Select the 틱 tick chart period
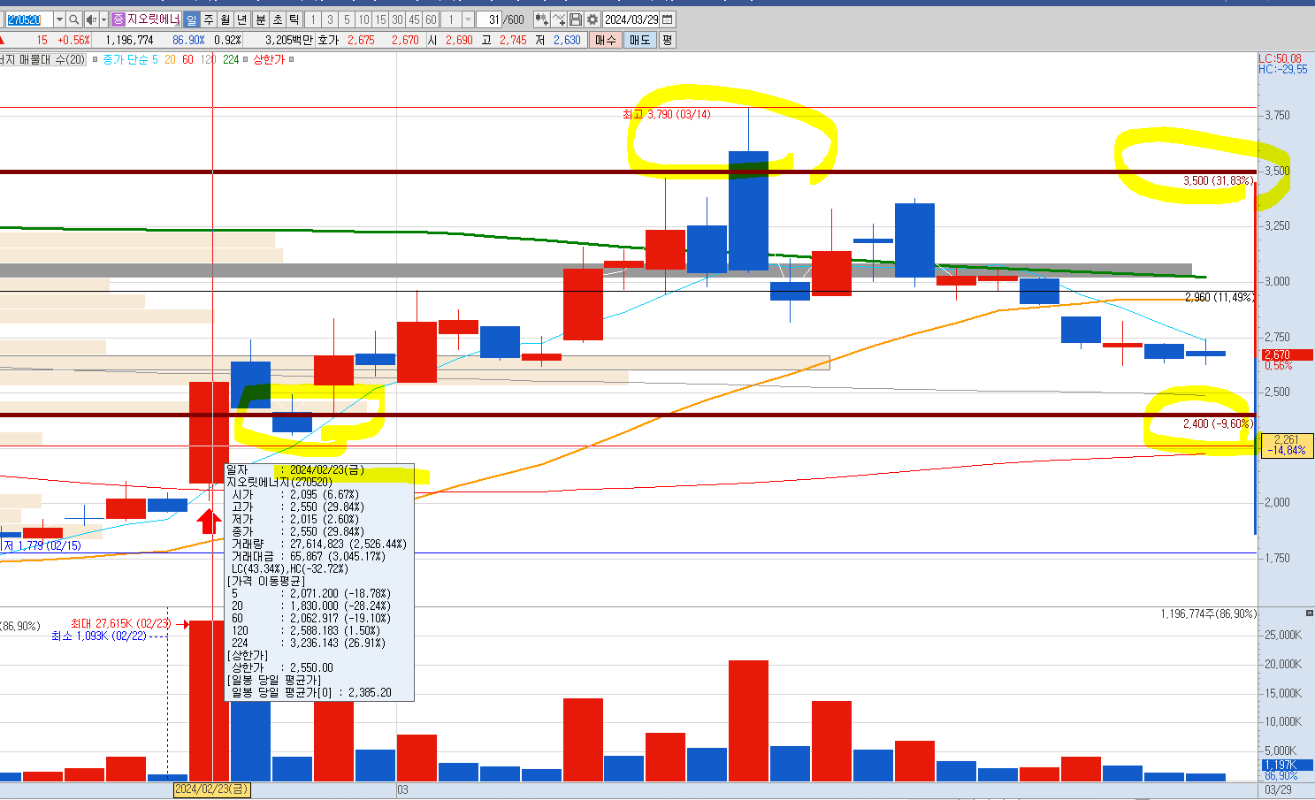This screenshot has width=1315, height=800. tap(294, 19)
